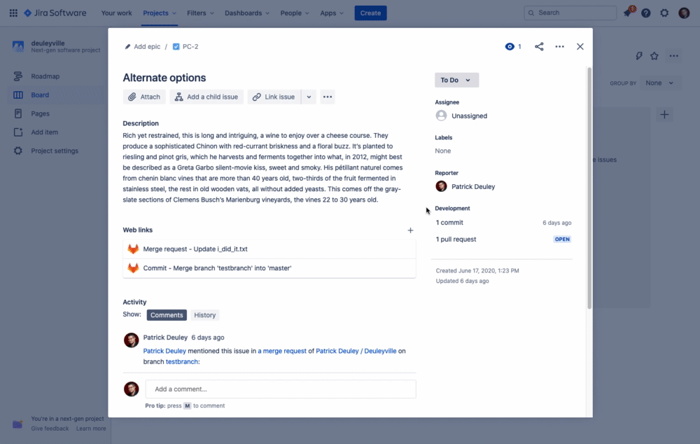This screenshot has width=700, height=444.
Task: Click Learn more link in sidebar
Action: click(91, 429)
